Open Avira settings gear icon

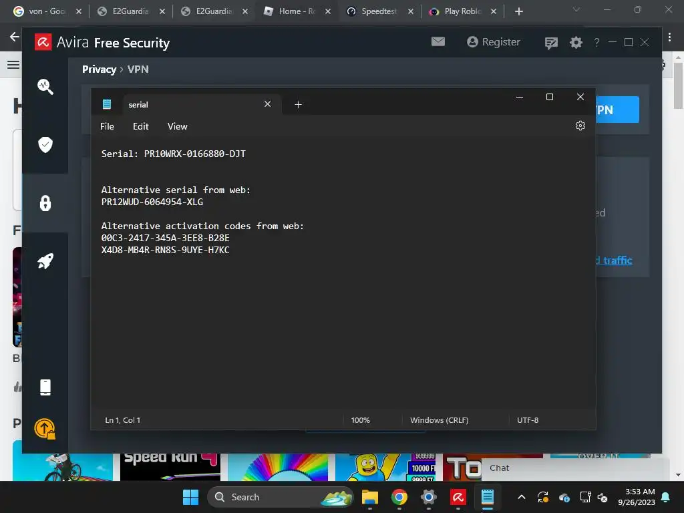click(576, 42)
